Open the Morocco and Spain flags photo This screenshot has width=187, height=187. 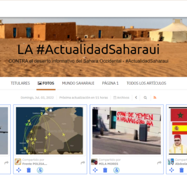[178, 131]
